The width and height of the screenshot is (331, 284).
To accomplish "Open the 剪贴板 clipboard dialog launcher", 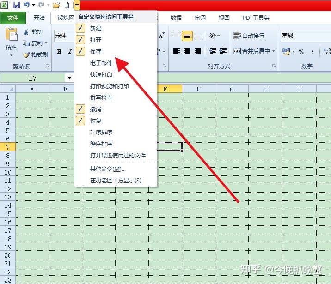I will coord(48,66).
